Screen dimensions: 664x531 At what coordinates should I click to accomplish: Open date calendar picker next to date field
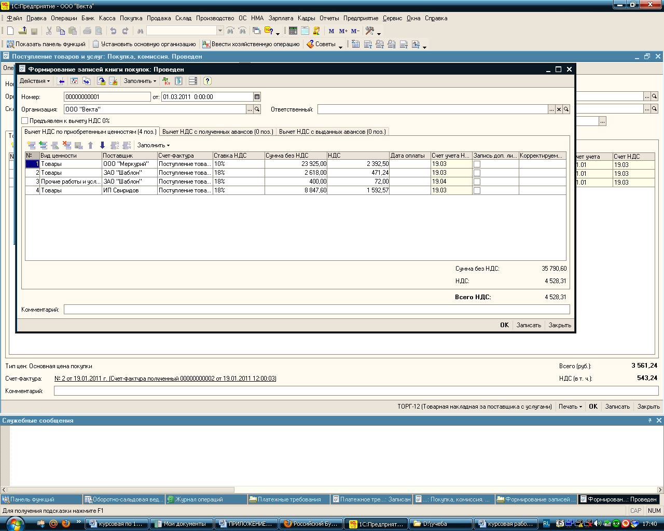click(257, 96)
